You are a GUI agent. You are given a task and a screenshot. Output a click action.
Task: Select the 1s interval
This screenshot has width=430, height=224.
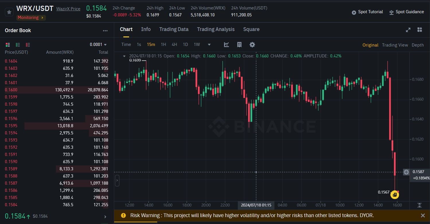(x=139, y=45)
